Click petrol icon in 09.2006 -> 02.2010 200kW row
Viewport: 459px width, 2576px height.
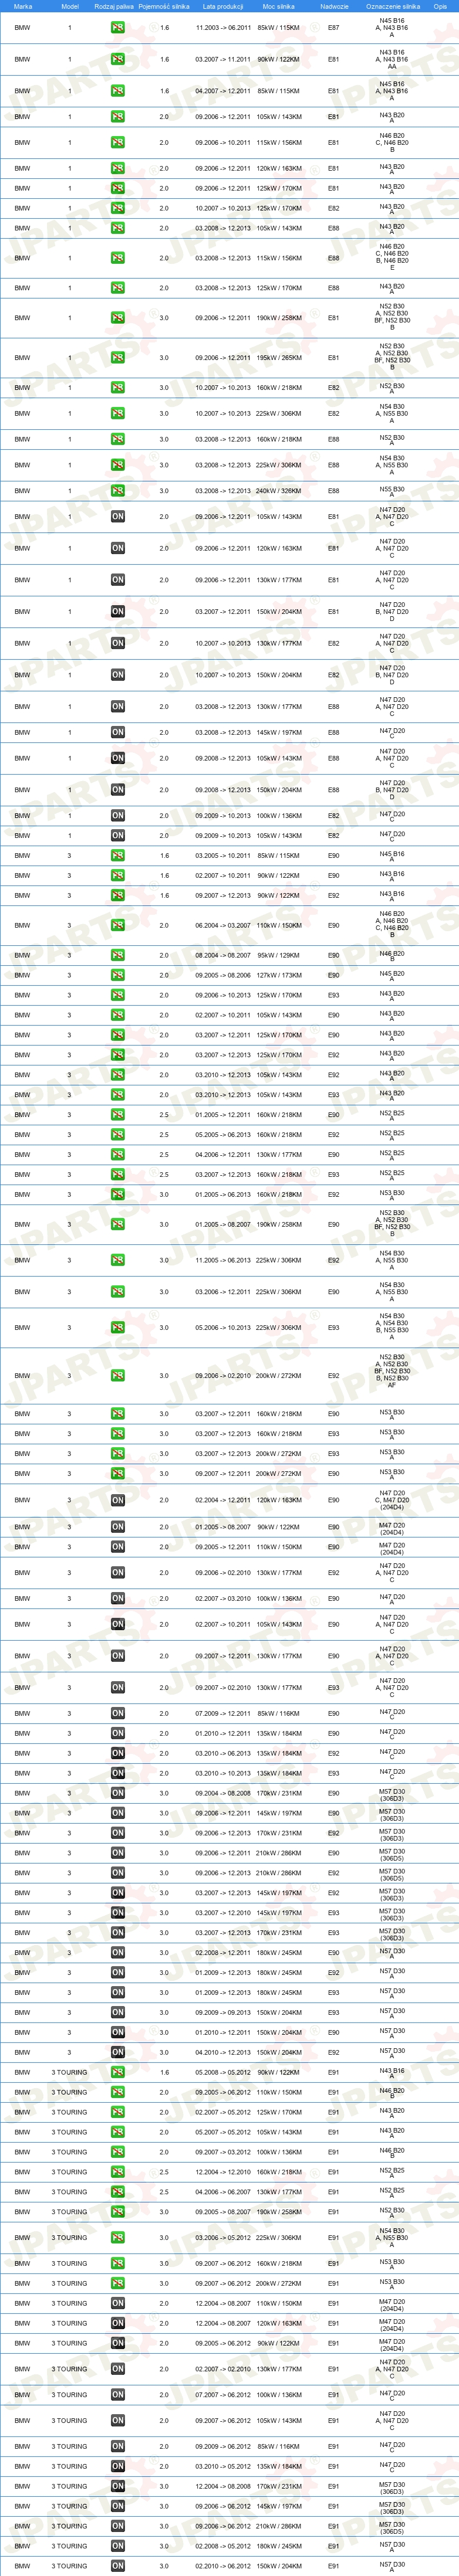coord(117,1376)
